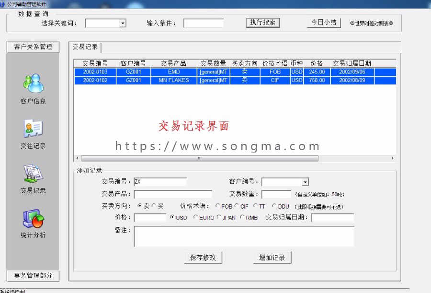
Task: Click the EMD product cell
Action: point(174,72)
